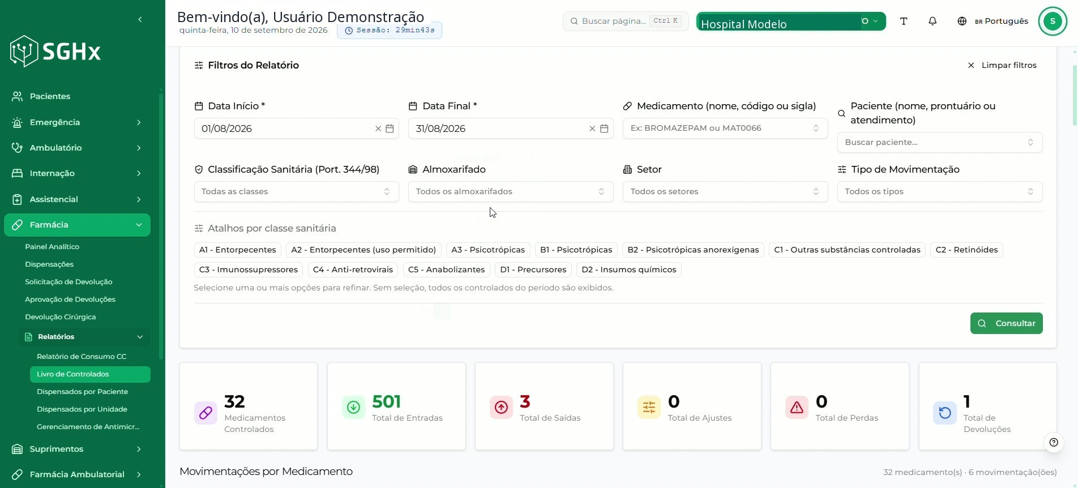This screenshot has width=1078, height=488.
Task: Click the Buscar página search field
Action: [x=626, y=21]
